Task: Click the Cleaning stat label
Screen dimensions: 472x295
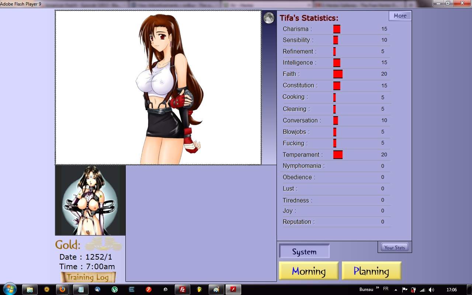Action: [x=296, y=109]
